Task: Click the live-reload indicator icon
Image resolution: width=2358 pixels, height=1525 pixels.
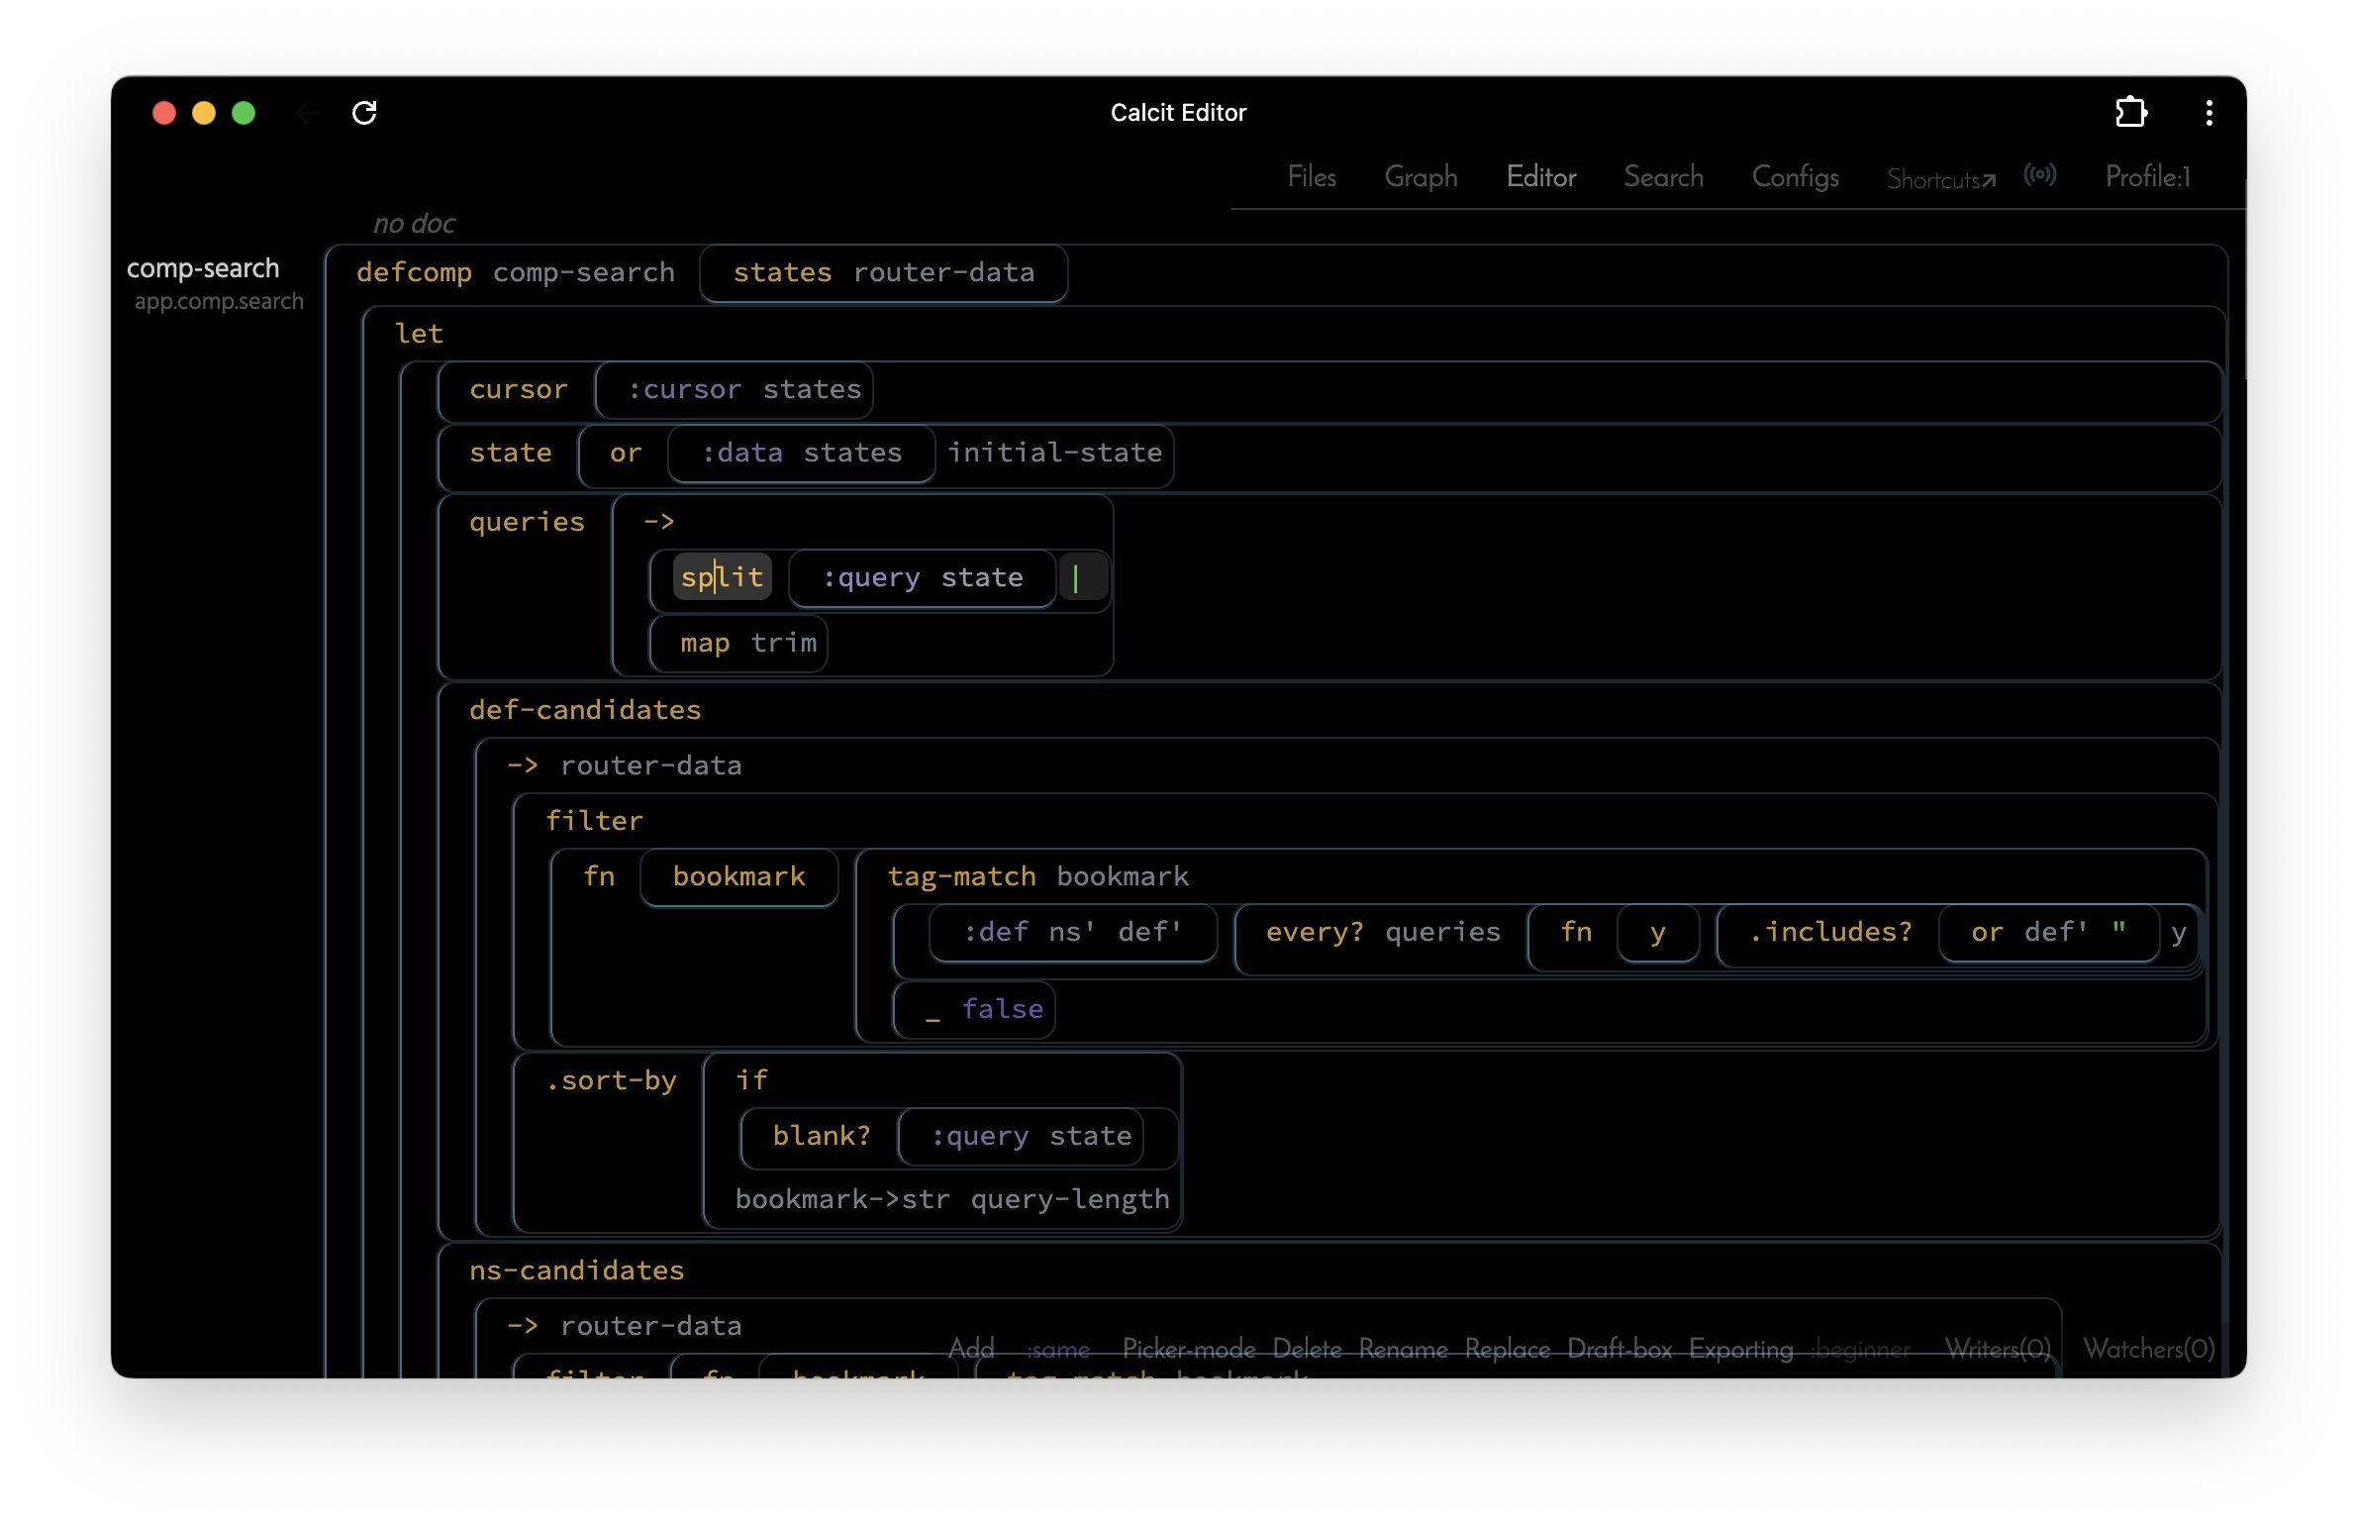Action: point(2042,175)
